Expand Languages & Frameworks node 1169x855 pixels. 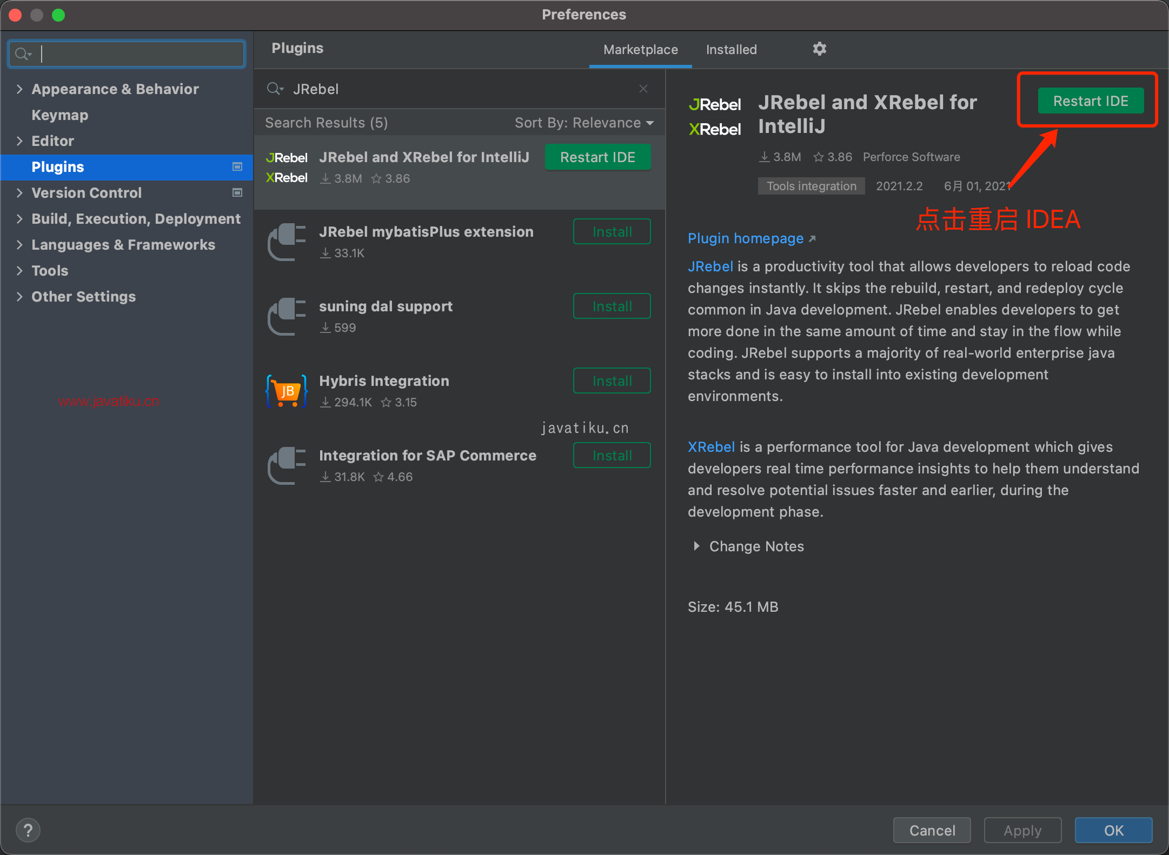[19, 245]
